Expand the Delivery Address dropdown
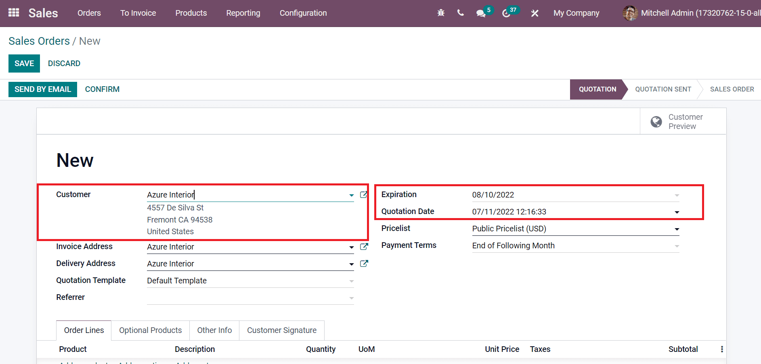The width and height of the screenshot is (761, 364). (x=351, y=264)
